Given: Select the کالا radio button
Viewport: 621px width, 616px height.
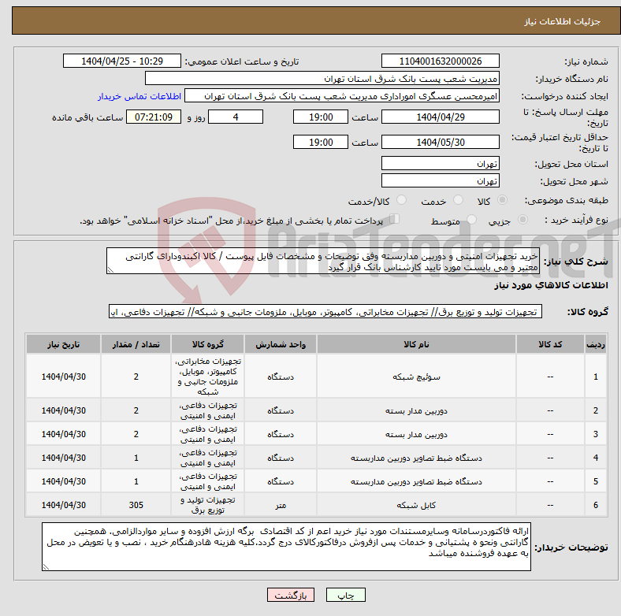Looking at the screenshot, I should tap(502, 200).
